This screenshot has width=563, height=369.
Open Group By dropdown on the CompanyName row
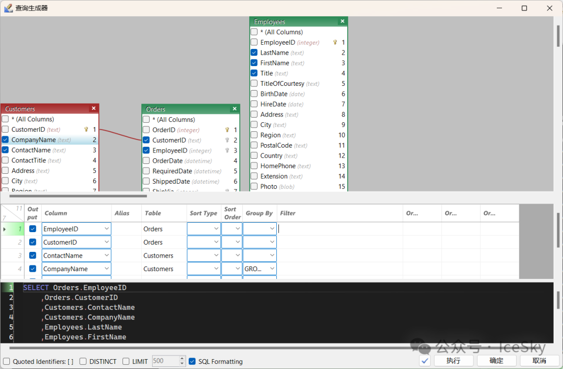272,269
